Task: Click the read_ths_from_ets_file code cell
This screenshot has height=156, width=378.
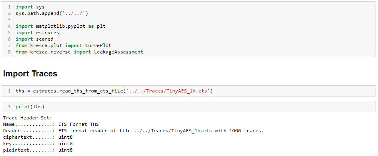Action: [x=188, y=91]
